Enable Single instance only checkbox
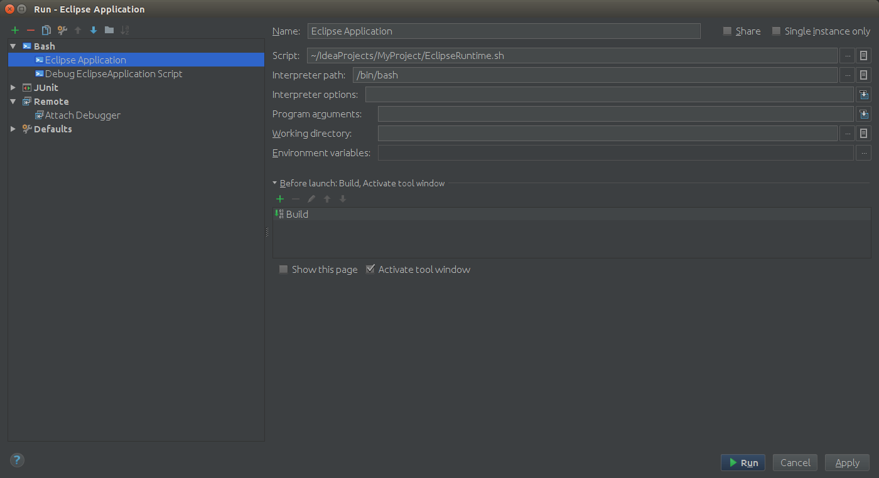 coord(776,31)
